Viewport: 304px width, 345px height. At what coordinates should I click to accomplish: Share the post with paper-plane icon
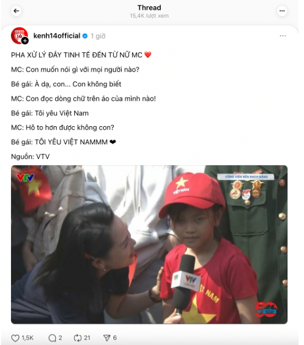pos(107,338)
